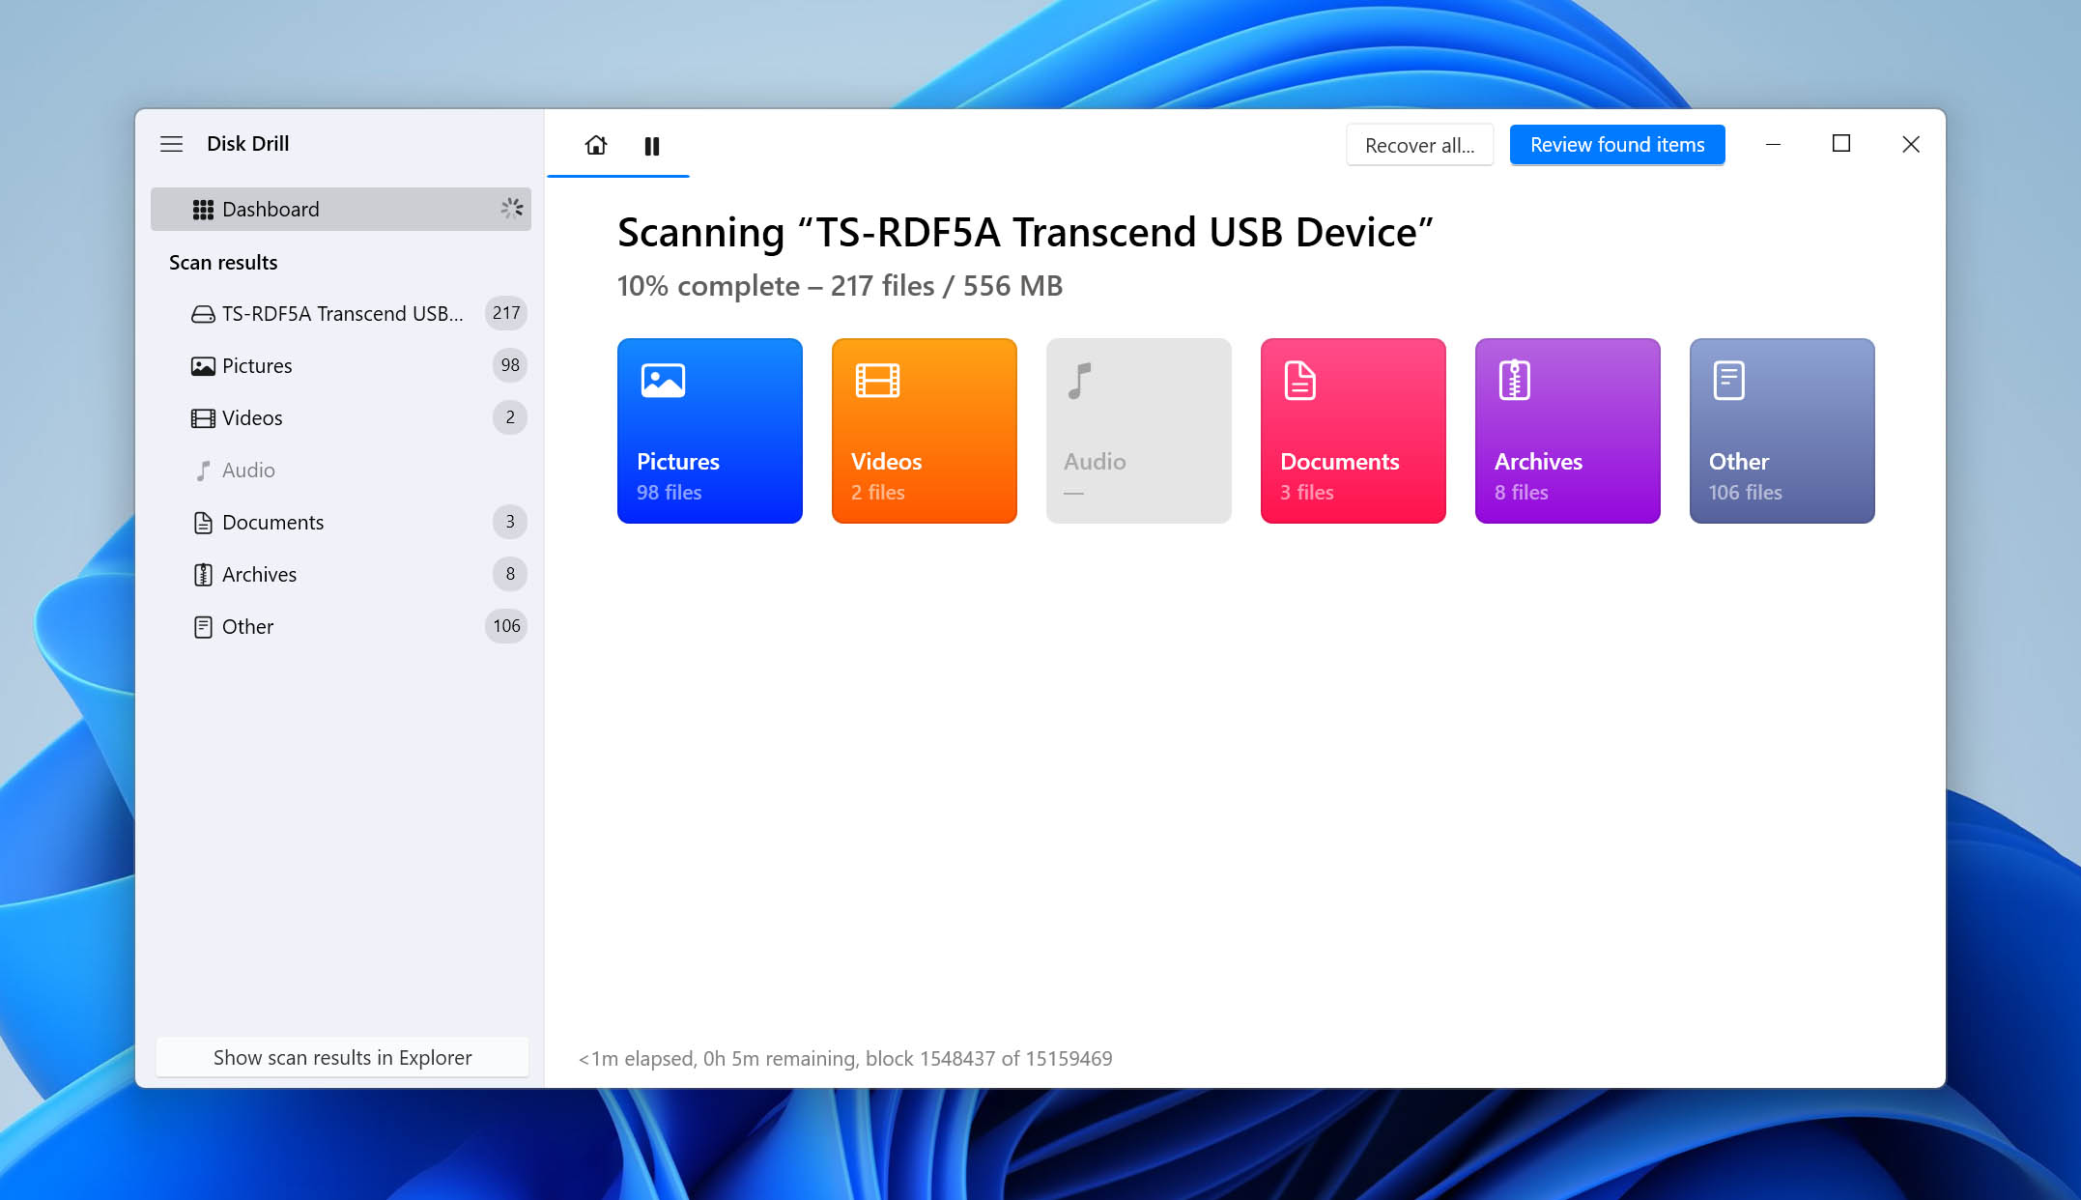Click the scanning title text
Image resolution: width=2081 pixels, height=1200 pixels.
click(1025, 233)
